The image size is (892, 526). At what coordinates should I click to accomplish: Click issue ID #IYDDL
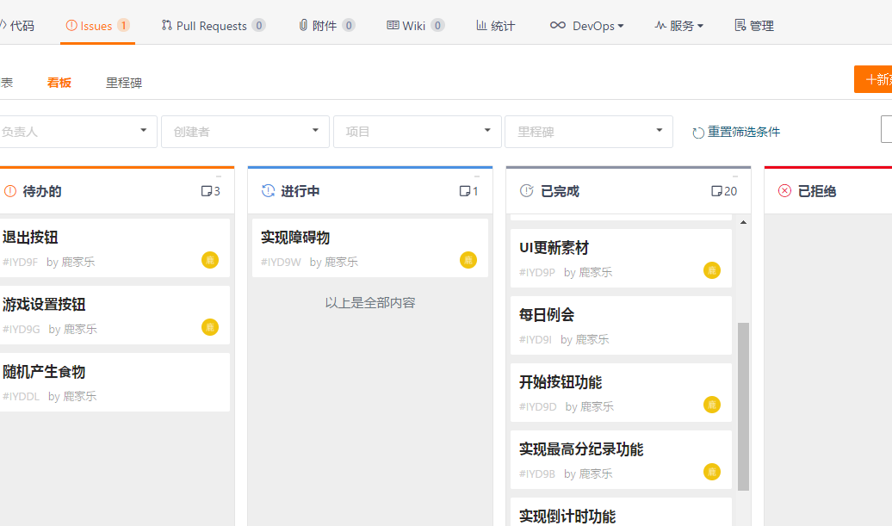21,396
